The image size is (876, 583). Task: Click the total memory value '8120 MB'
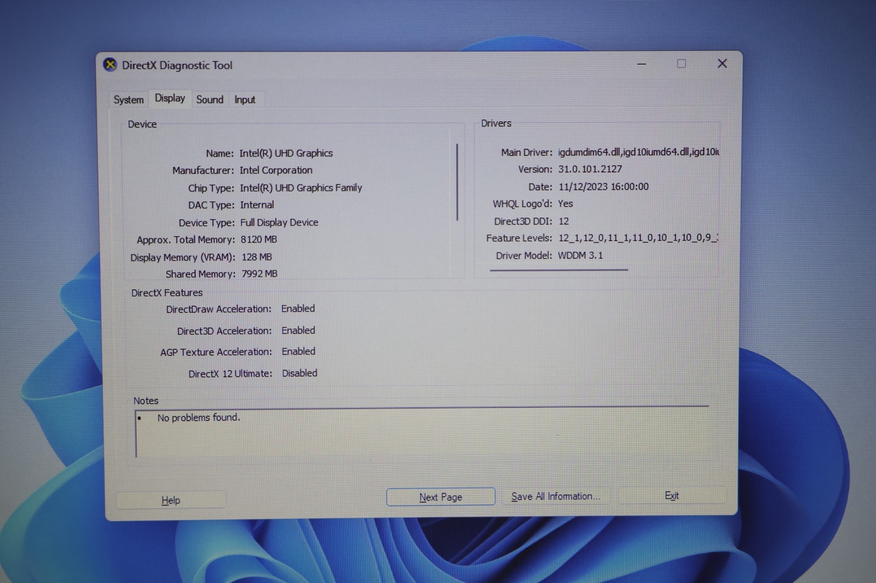pyautogui.click(x=259, y=240)
